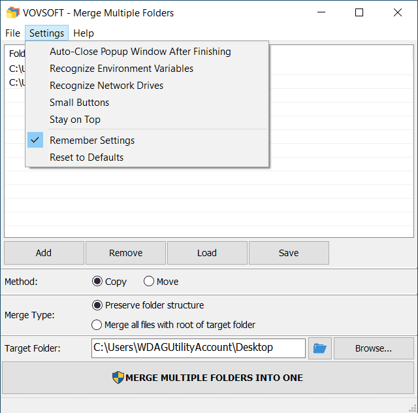Choose Preserve folder structure option

(x=97, y=305)
